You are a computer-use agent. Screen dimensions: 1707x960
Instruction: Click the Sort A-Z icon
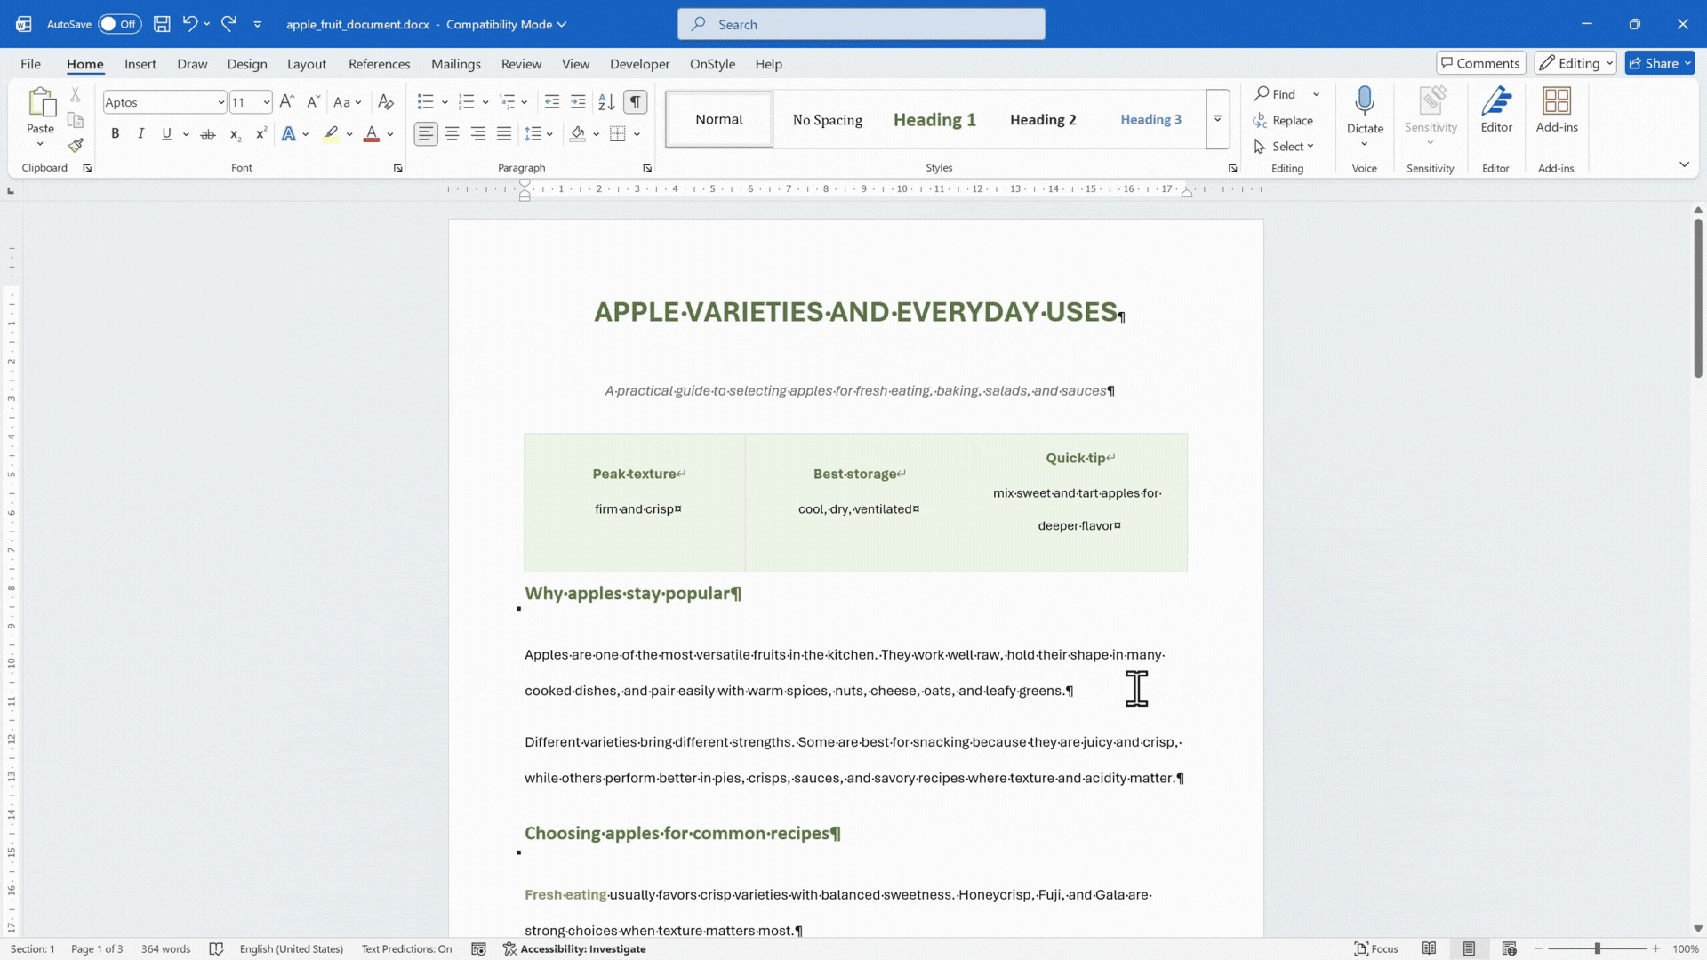pyautogui.click(x=606, y=102)
